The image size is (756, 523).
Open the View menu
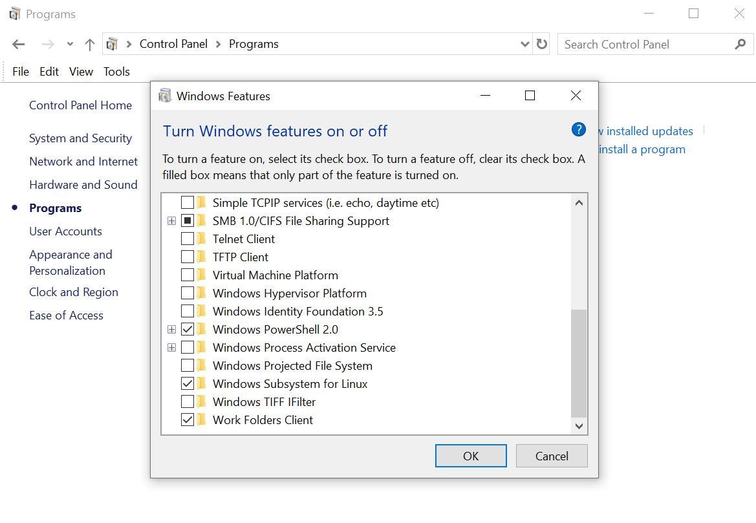point(81,71)
